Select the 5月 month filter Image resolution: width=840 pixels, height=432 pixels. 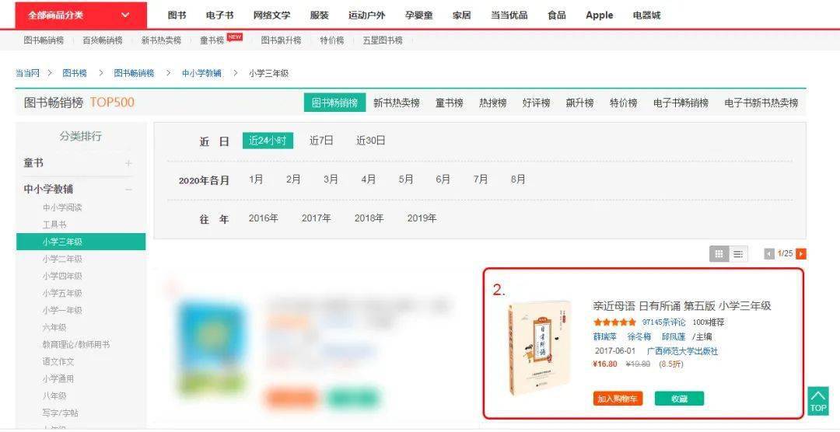(x=405, y=179)
